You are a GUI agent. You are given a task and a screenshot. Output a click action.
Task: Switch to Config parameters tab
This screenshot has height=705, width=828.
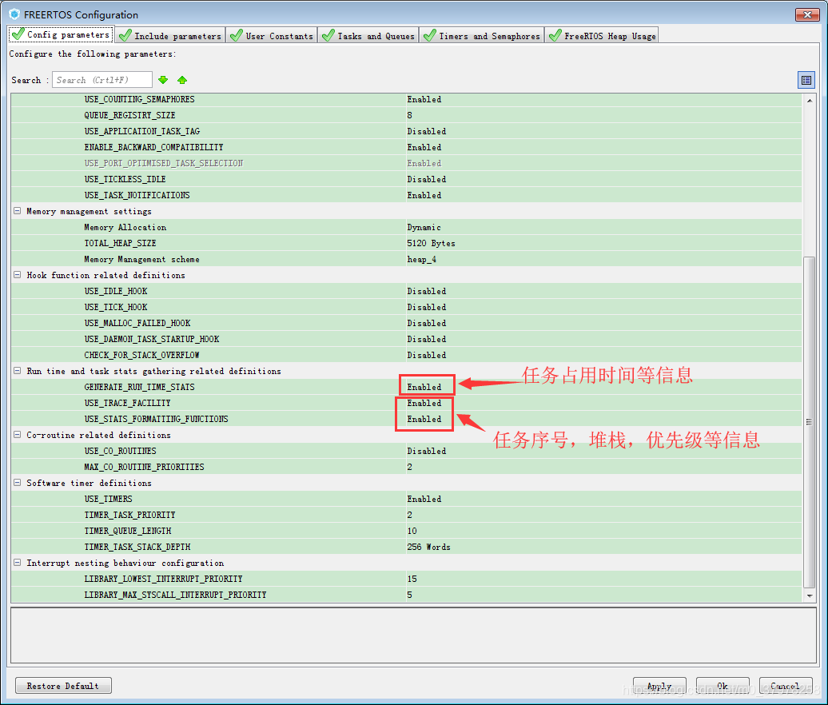[62, 34]
